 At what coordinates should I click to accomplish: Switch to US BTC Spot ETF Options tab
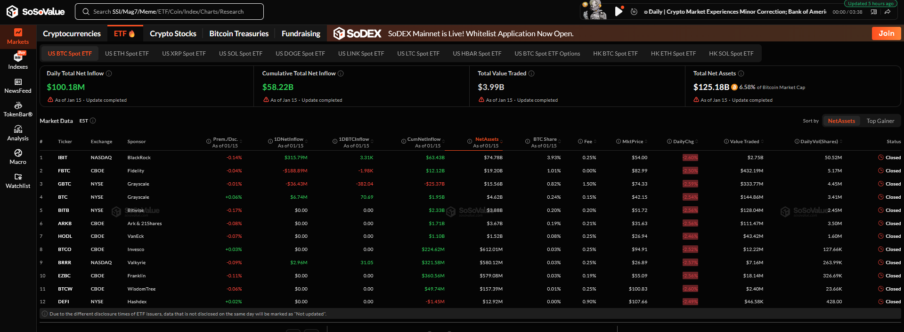(547, 54)
